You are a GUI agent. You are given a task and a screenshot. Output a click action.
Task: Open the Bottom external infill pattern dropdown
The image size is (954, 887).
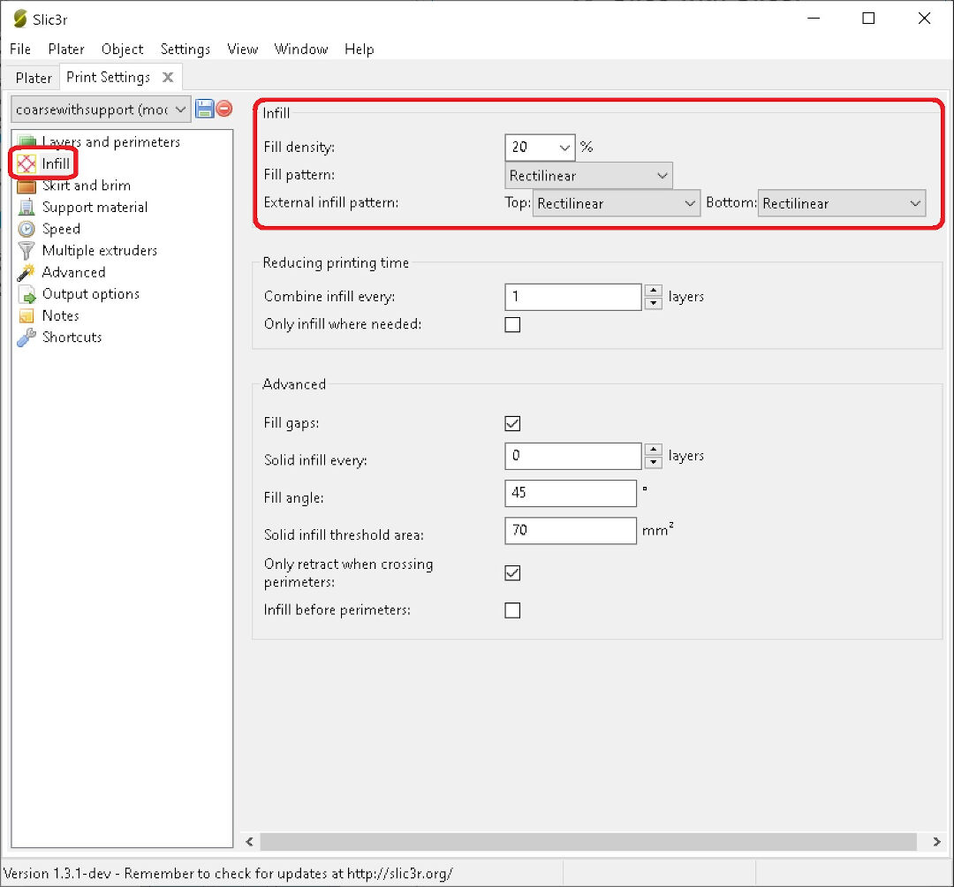click(842, 204)
